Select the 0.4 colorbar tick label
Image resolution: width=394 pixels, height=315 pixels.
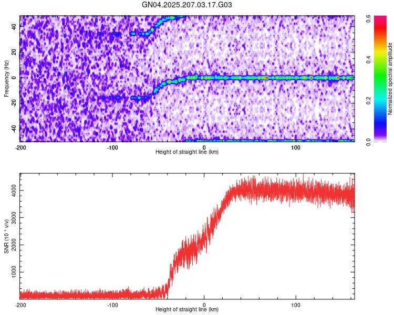(x=368, y=60)
